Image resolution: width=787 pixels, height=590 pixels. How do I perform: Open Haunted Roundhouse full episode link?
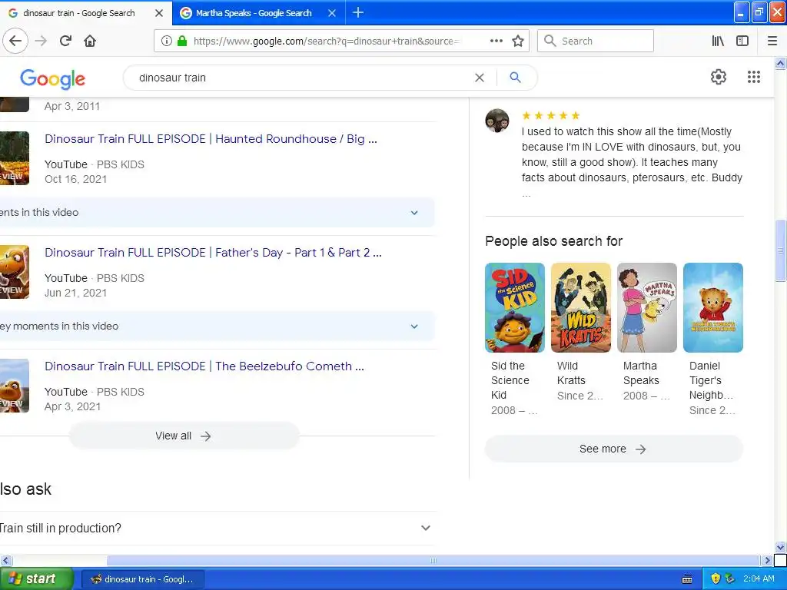[211, 139]
